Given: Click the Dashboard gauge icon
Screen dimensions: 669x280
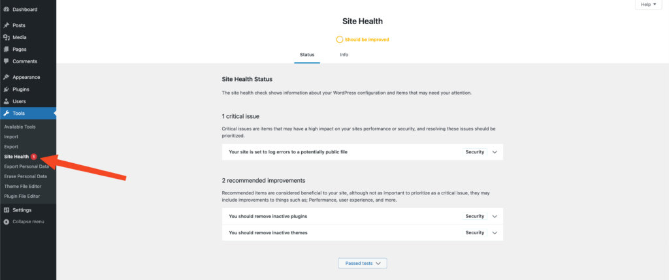Looking at the screenshot, I should tap(7, 10).
